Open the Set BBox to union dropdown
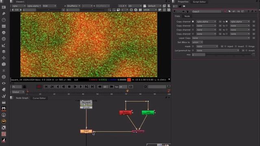This screenshot has height=146, width=260. (197, 42)
